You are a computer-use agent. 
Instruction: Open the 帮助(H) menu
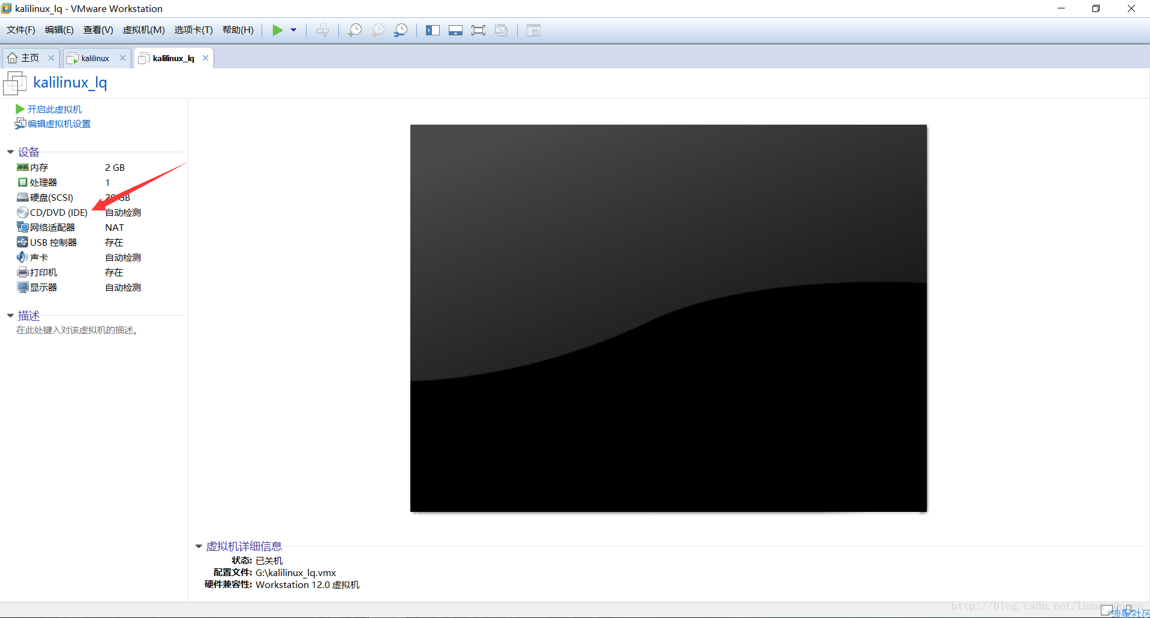(x=238, y=30)
